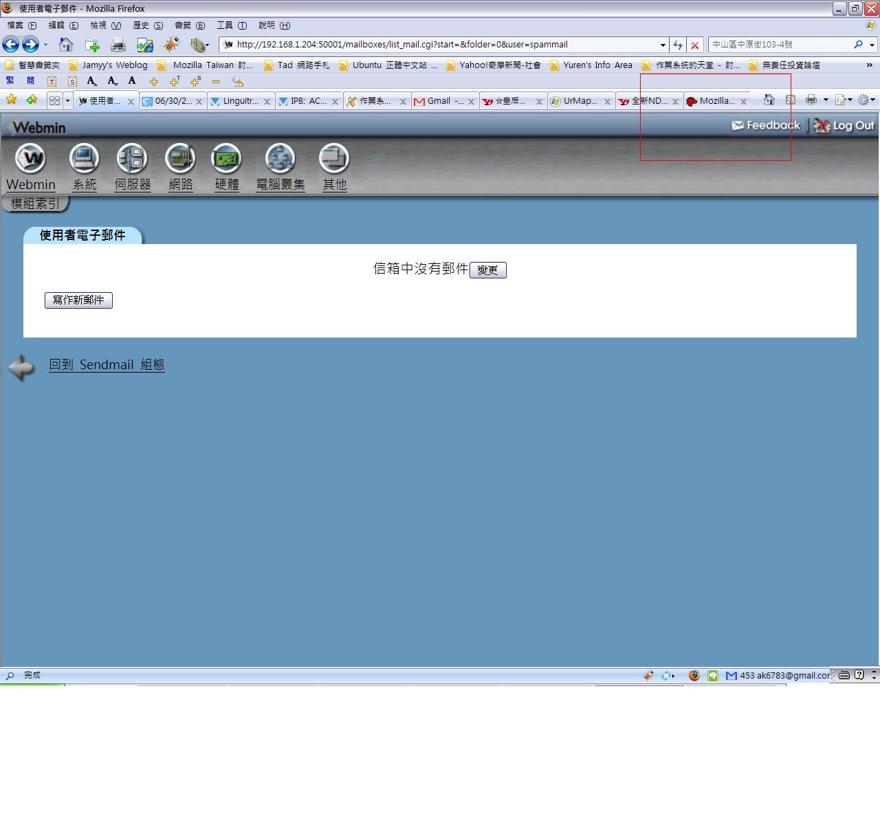Expand the tab list dropdown arrow
This screenshot has width=880, height=825.
(67, 101)
